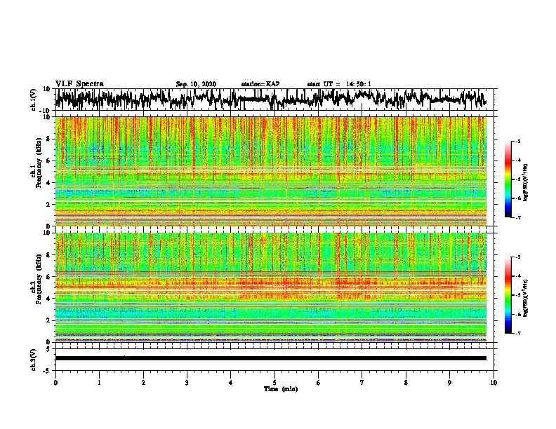Click the "-5" value on ch.2 color bar
556x429 pixels.
pyautogui.click(x=518, y=295)
